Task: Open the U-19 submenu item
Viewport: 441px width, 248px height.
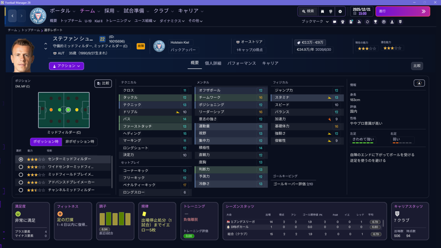Action: point(88,21)
